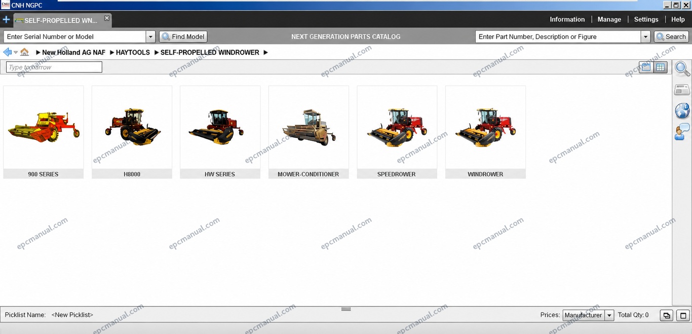Minimize the CNH NGPC window
The height and width of the screenshot is (334, 692).
tap(666, 5)
